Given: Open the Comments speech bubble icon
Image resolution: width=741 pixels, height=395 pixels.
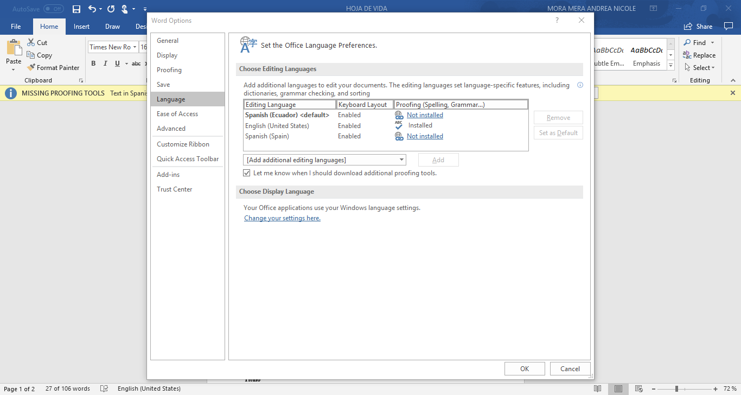Looking at the screenshot, I should pyautogui.click(x=728, y=26).
